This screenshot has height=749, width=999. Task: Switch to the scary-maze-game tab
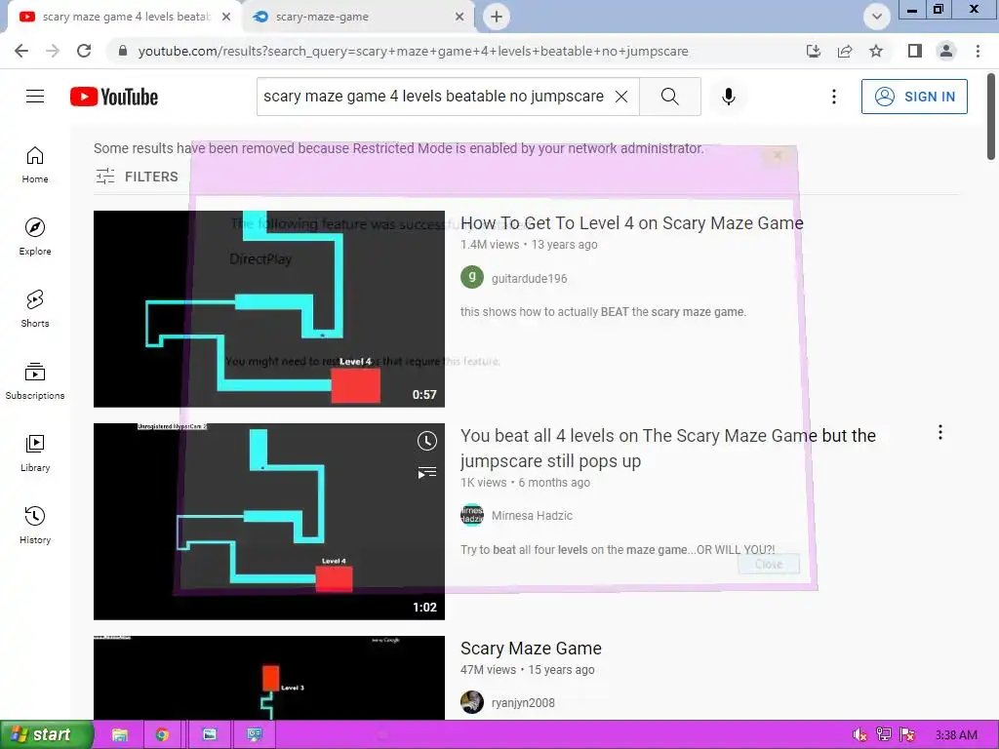357,17
